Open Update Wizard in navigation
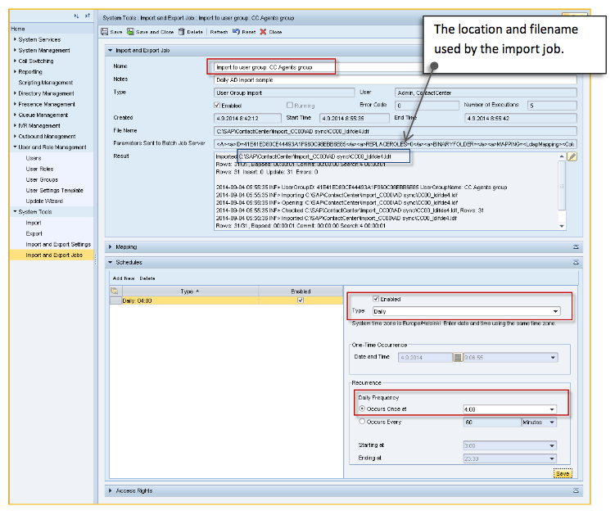Image resolution: width=615 pixels, height=515 pixels. point(44,201)
